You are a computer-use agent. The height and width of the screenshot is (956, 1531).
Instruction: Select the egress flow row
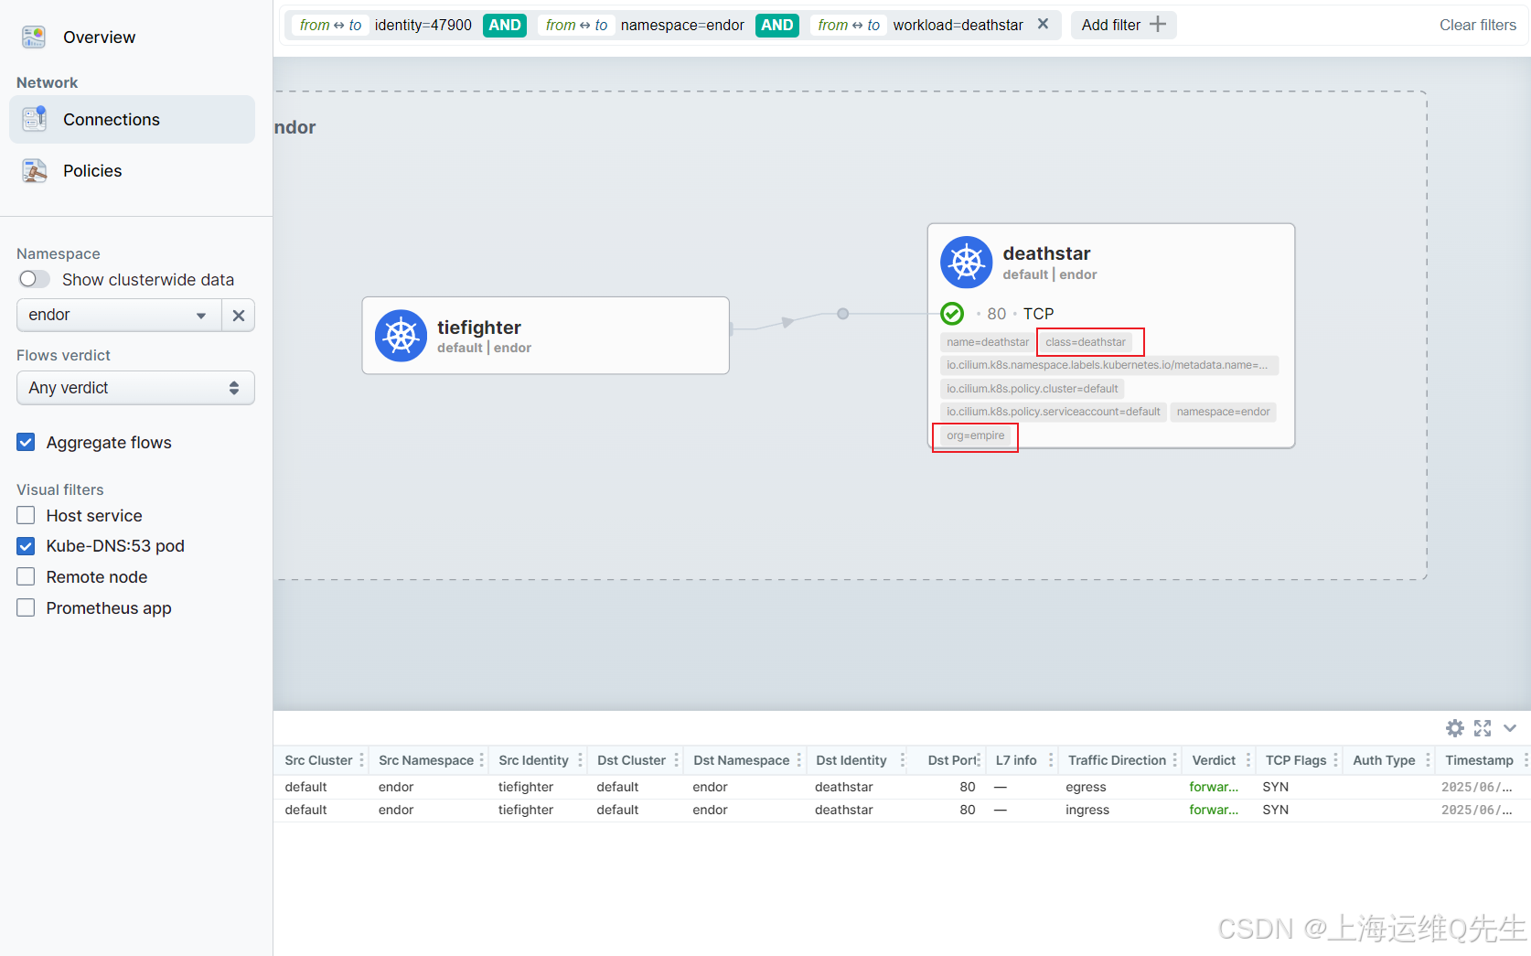coord(902,787)
